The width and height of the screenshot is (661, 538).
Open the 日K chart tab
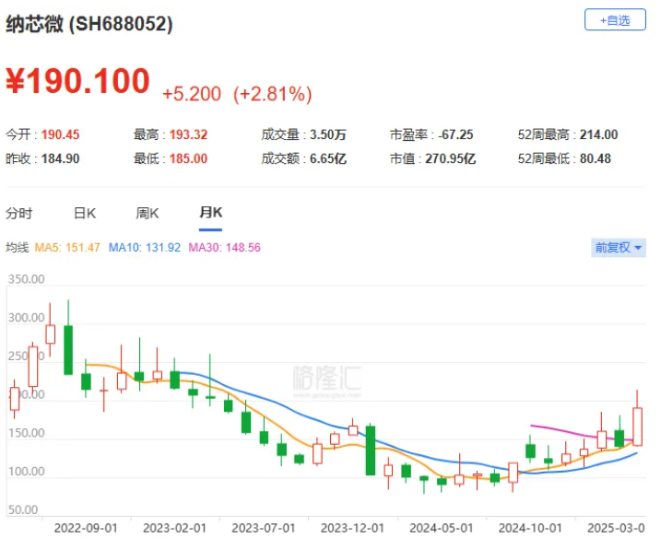(85, 214)
